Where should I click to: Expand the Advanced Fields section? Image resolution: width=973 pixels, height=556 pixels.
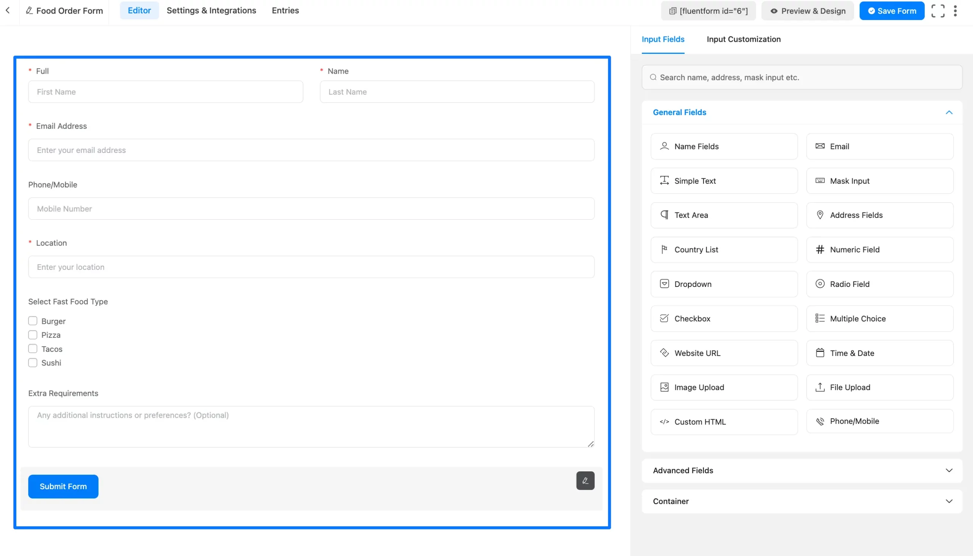point(949,471)
